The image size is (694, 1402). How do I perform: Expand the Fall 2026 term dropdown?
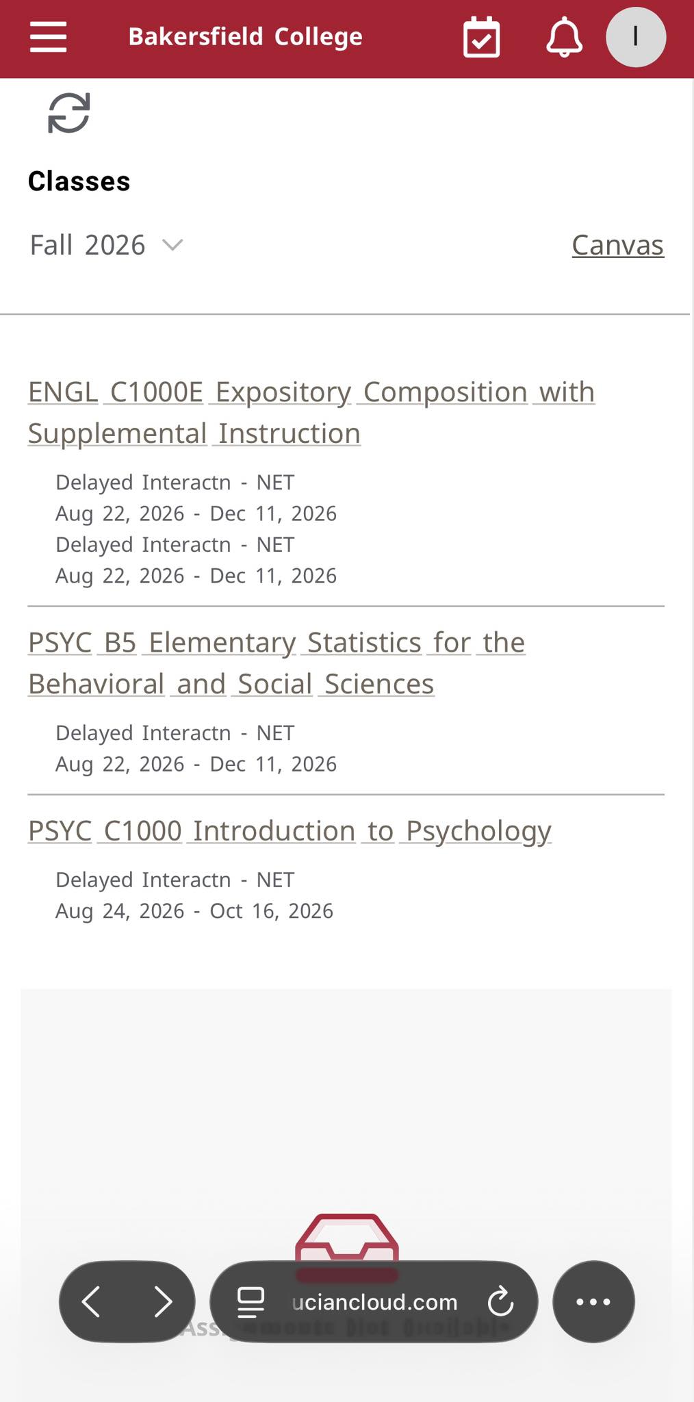[106, 245]
